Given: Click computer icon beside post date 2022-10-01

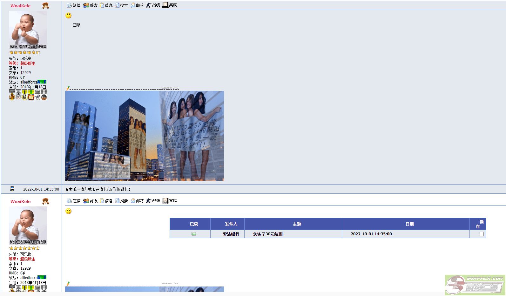Looking at the screenshot, I should tap(12, 189).
